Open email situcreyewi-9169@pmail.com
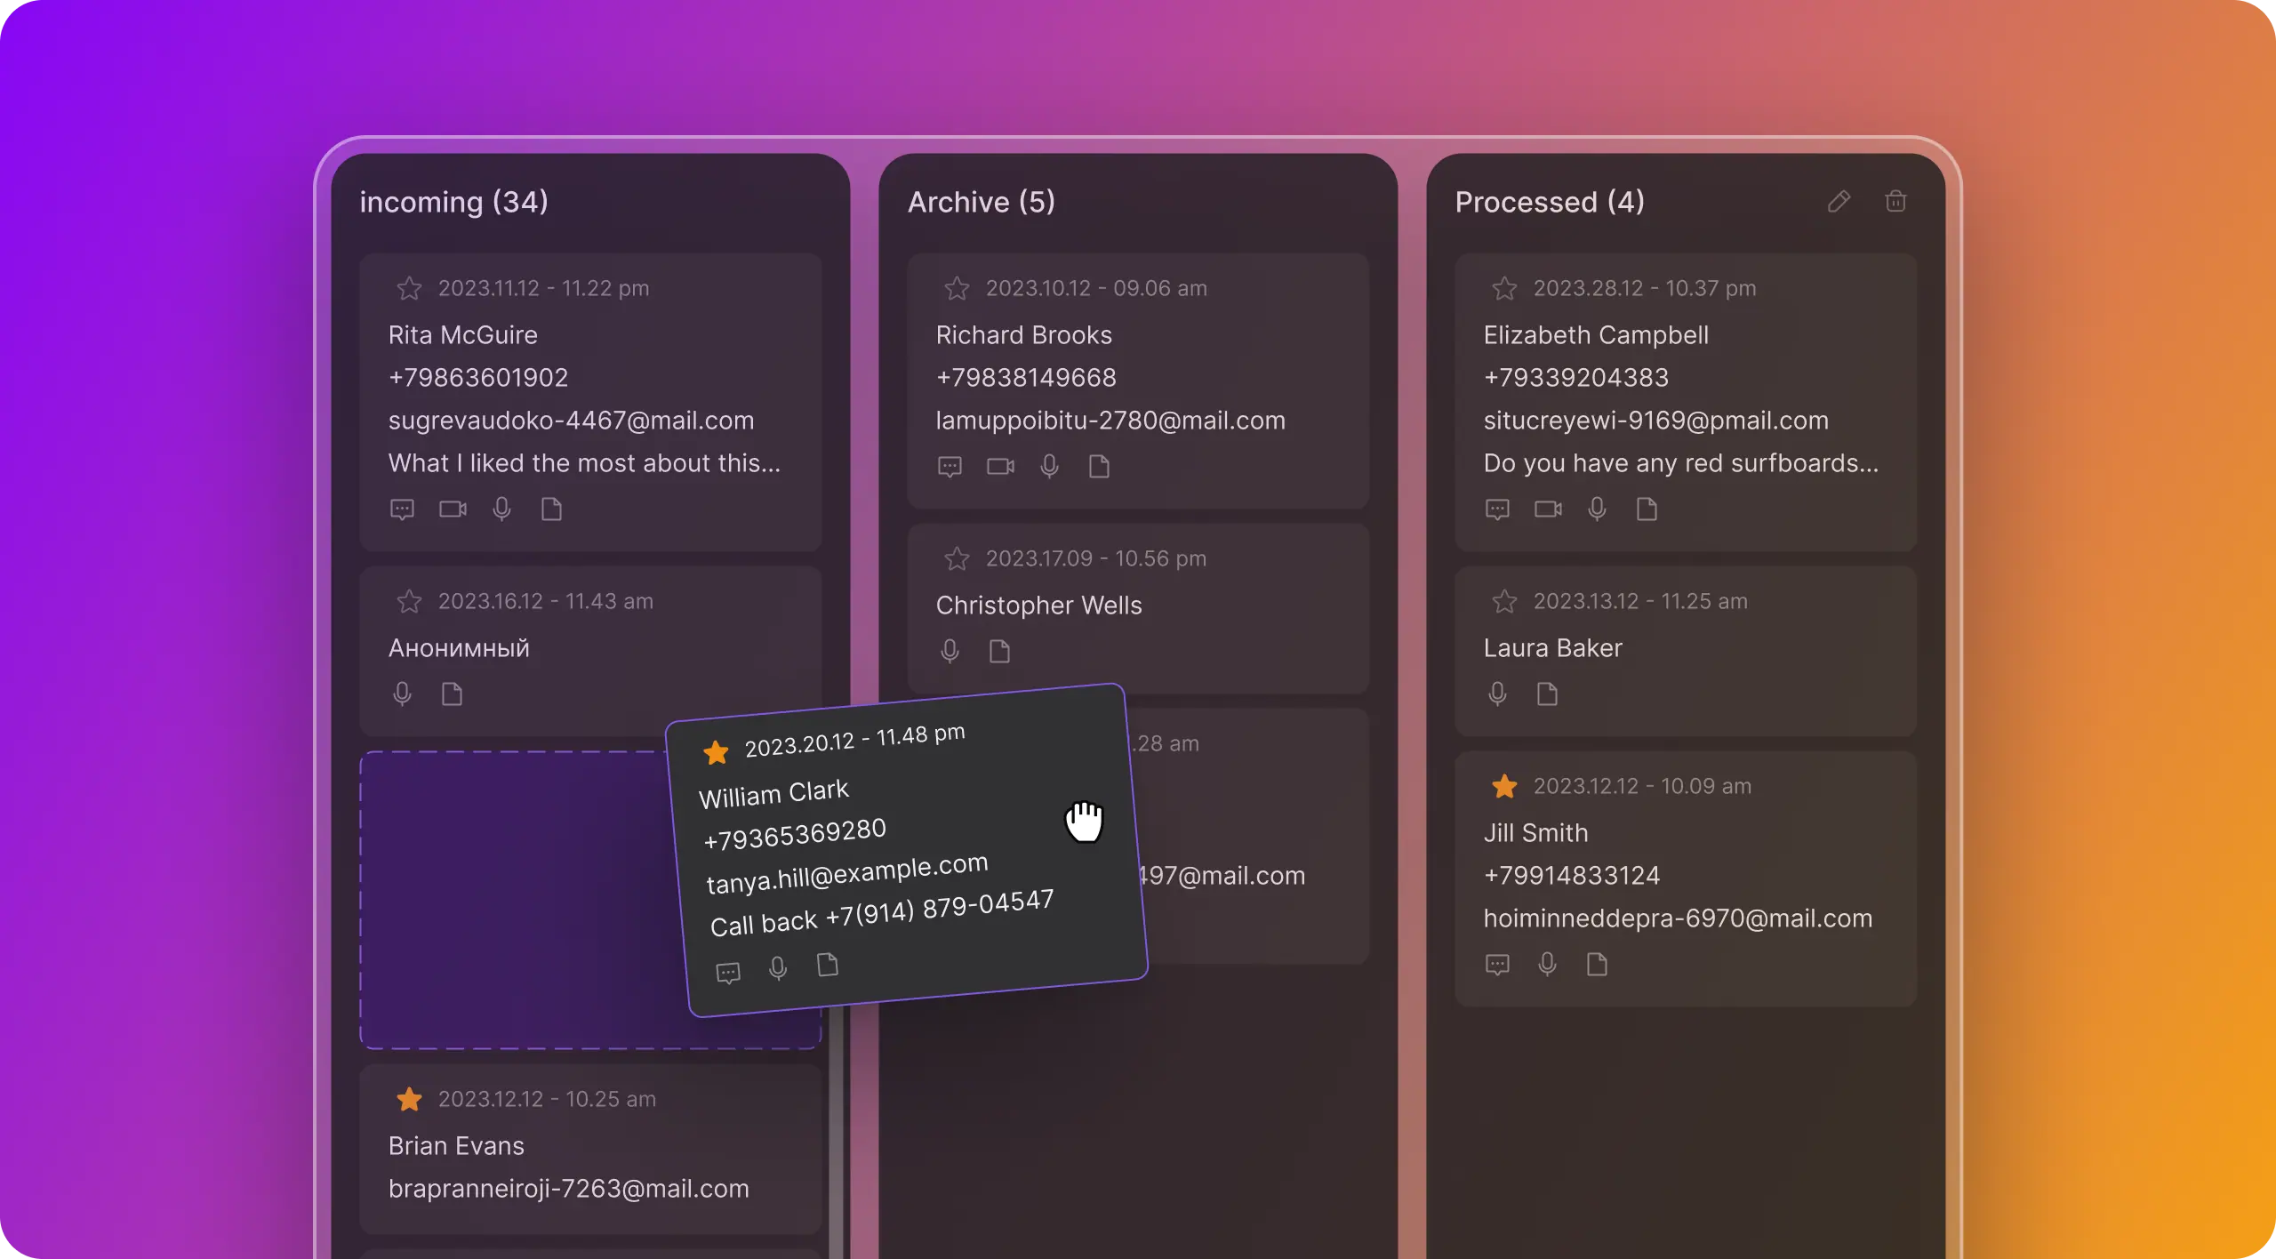This screenshot has width=2276, height=1259. point(1655,420)
